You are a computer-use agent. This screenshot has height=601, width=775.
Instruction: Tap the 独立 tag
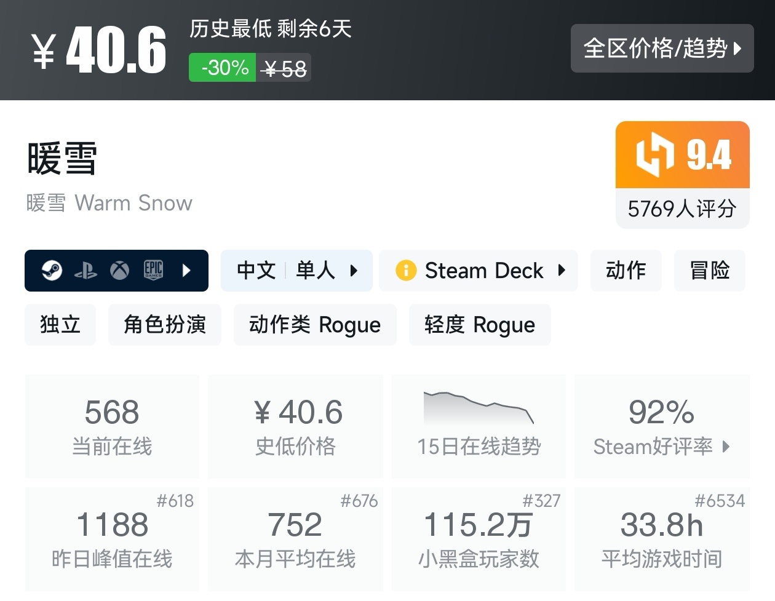60,325
